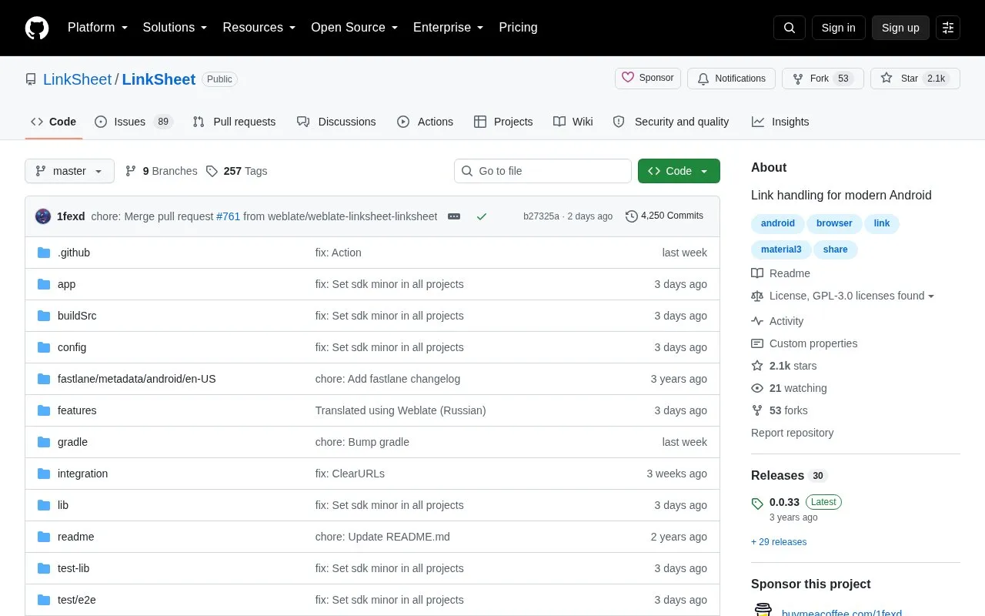Switch to the Projects tab
The width and height of the screenshot is (985, 616).
point(503,122)
